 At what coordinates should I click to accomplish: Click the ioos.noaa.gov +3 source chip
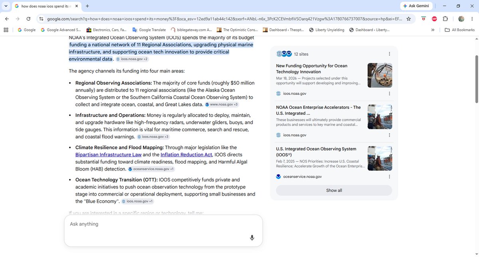coord(153,137)
